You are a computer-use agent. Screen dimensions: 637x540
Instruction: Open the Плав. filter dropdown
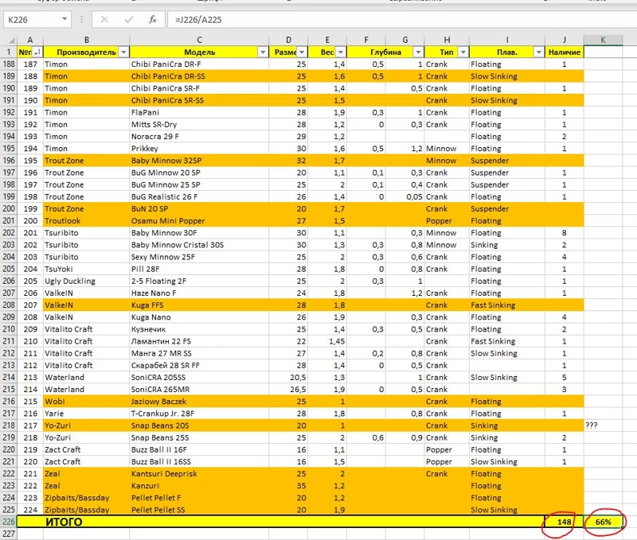click(539, 52)
